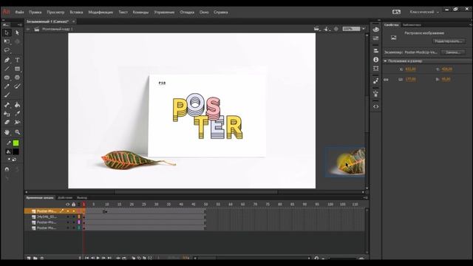473x266 pixels.
Task: Switch to the Действия tab
Action: tap(65, 198)
